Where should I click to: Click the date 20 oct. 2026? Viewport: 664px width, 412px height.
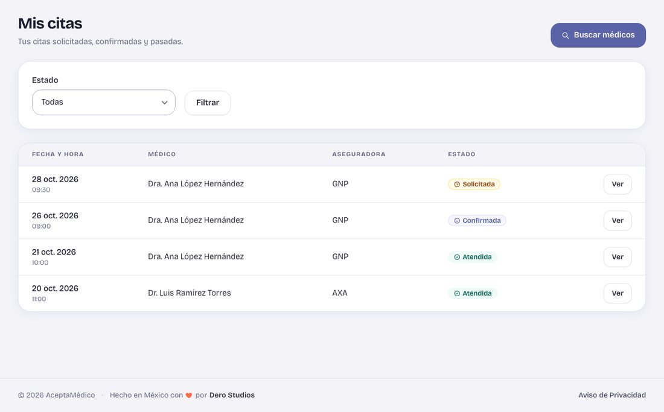[x=55, y=288]
